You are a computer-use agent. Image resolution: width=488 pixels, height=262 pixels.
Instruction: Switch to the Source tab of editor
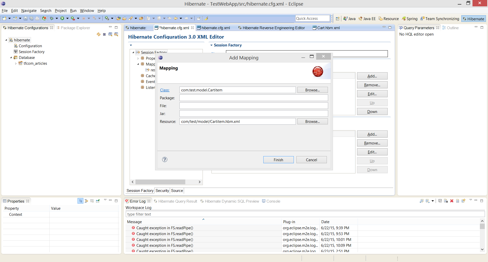pyautogui.click(x=177, y=191)
